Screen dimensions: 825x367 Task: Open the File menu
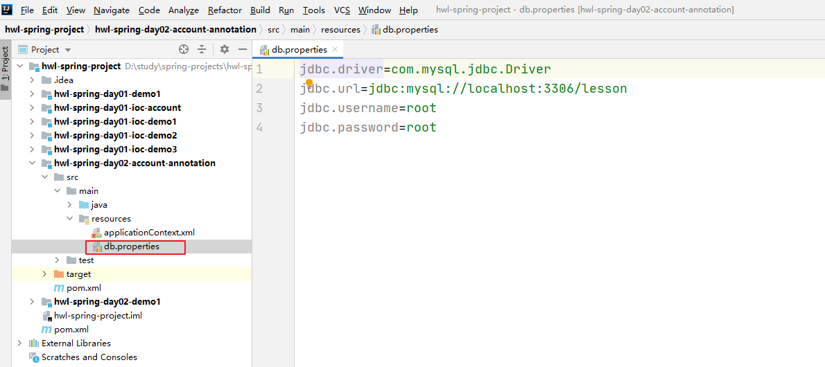(x=27, y=10)
